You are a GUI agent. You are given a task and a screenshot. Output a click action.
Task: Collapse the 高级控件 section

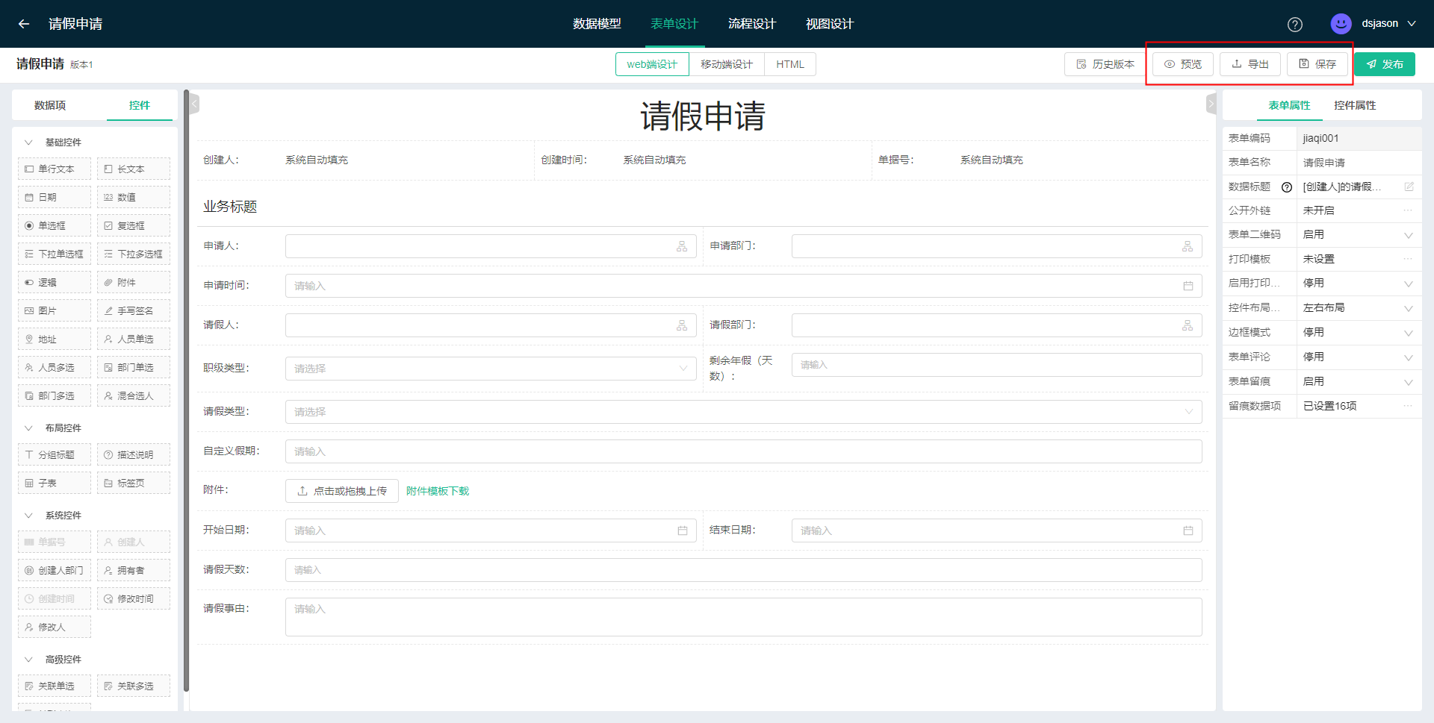(29, 660)
